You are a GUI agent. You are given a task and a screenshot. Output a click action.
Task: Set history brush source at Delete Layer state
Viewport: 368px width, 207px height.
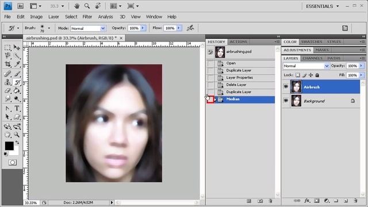210,85
